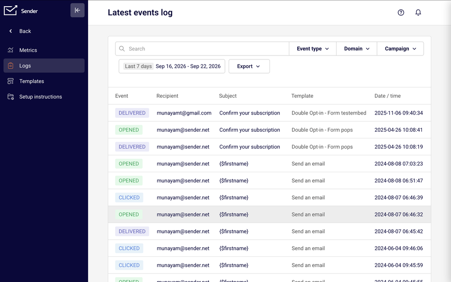
Task: Open notifications bell
Action: (418, 12)
